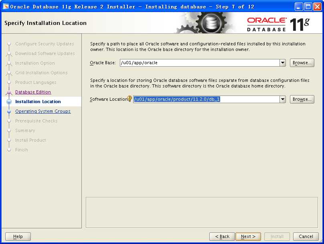Click the Prerequisite Checks step
The width and height of the screenshot is (324, 244).
click(x=36, y=121)
